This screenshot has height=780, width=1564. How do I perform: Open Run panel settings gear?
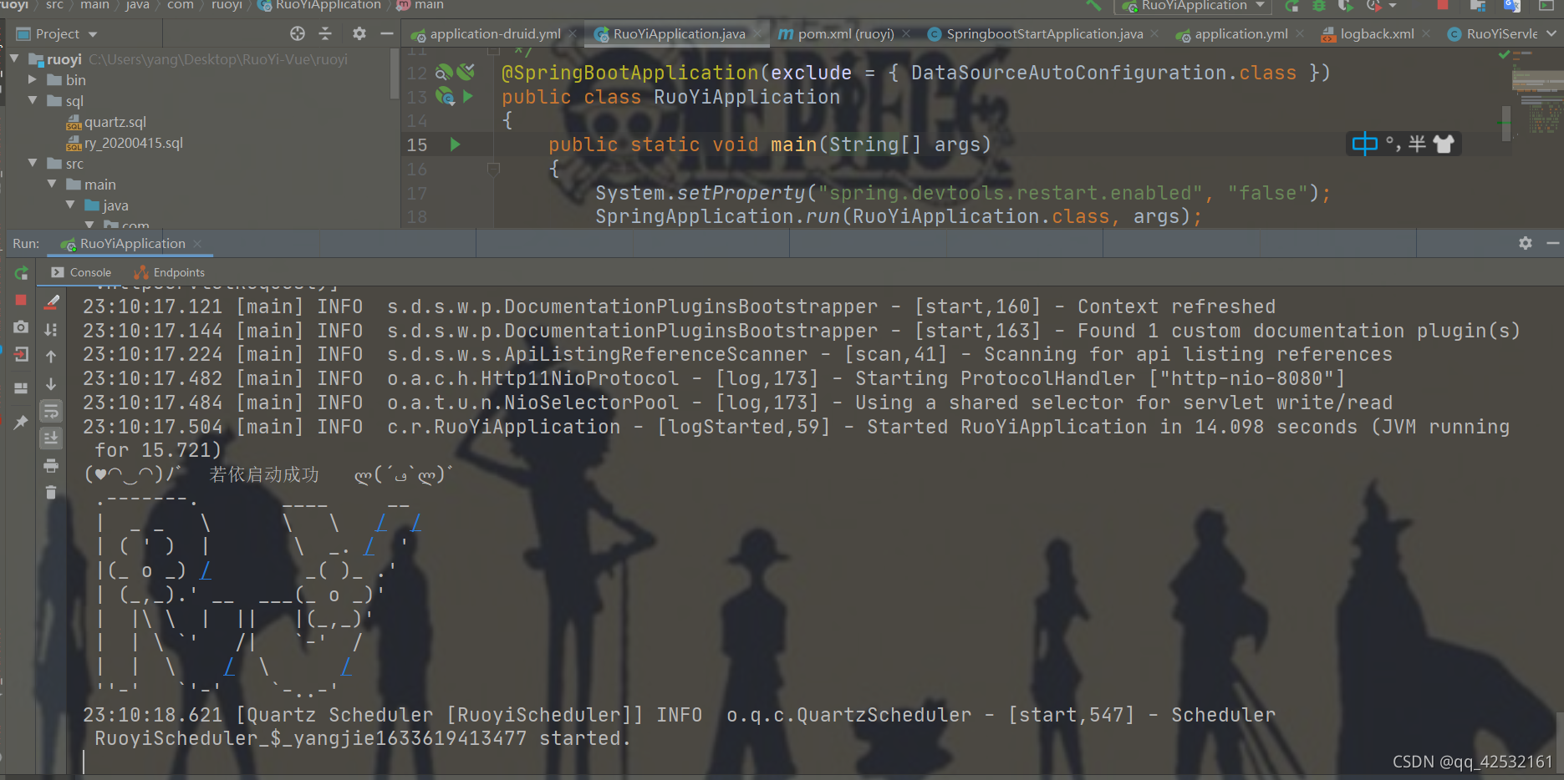1526,243
